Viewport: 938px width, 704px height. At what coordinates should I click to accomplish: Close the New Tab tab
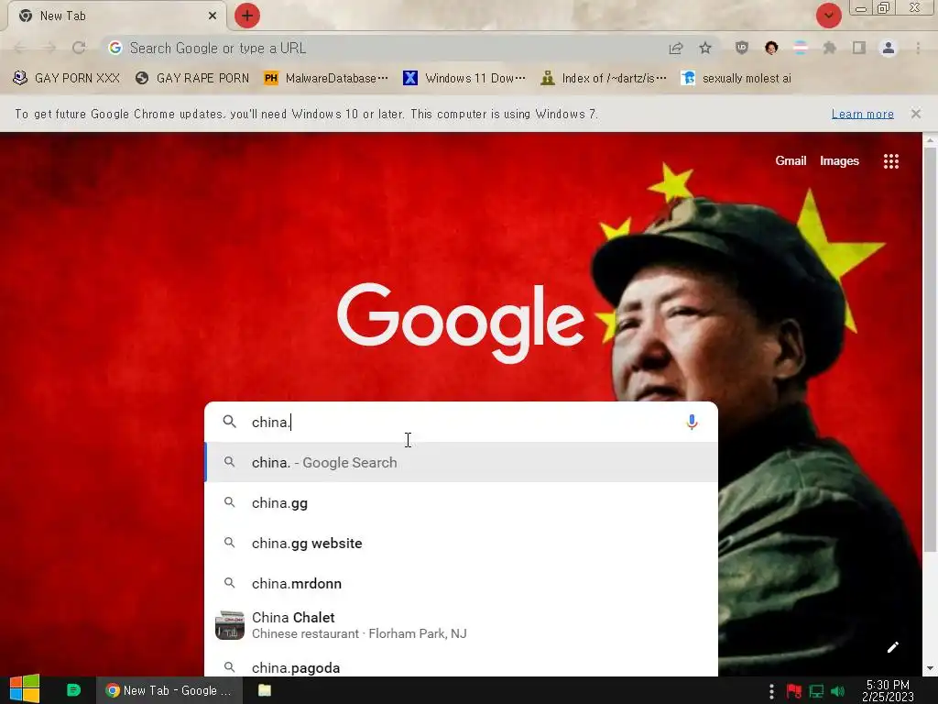tap(213, 16)
